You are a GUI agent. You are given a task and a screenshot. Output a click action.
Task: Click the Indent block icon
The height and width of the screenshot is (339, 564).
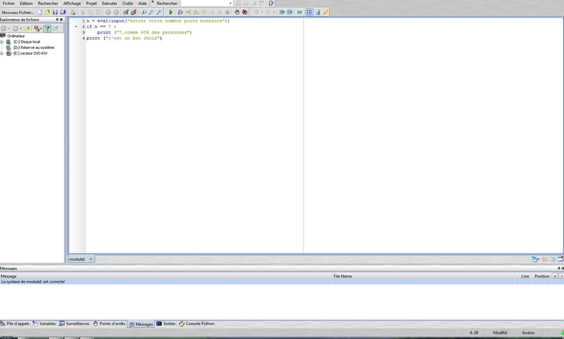282,12
